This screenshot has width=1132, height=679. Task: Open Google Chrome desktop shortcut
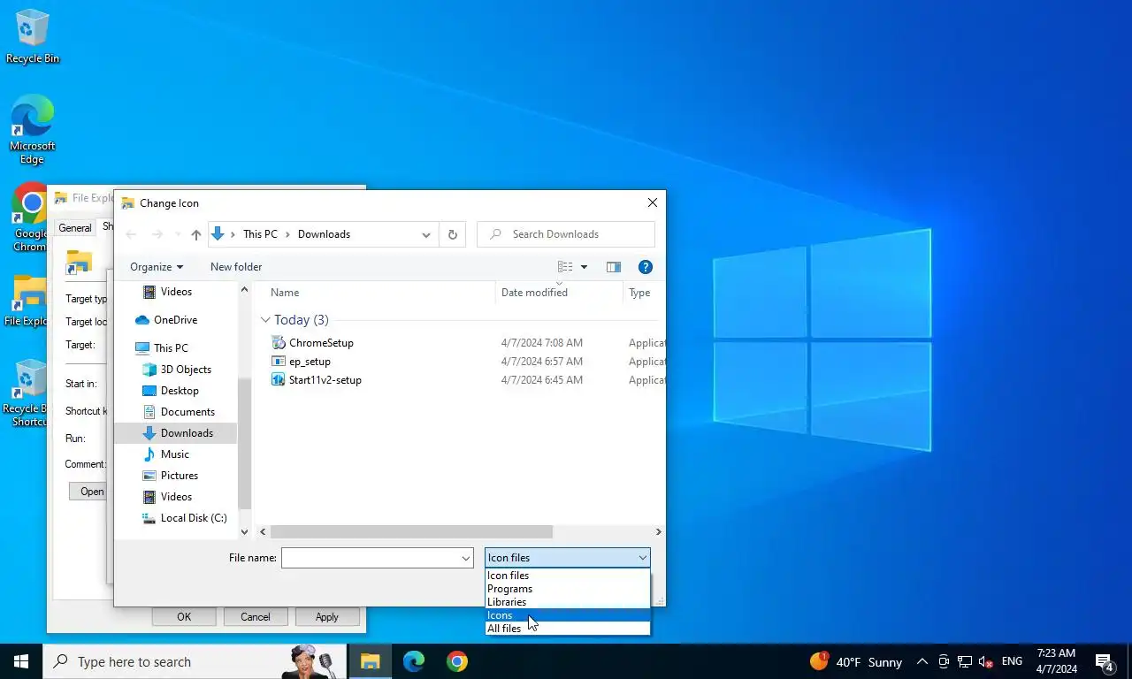(x=29, y=217)
